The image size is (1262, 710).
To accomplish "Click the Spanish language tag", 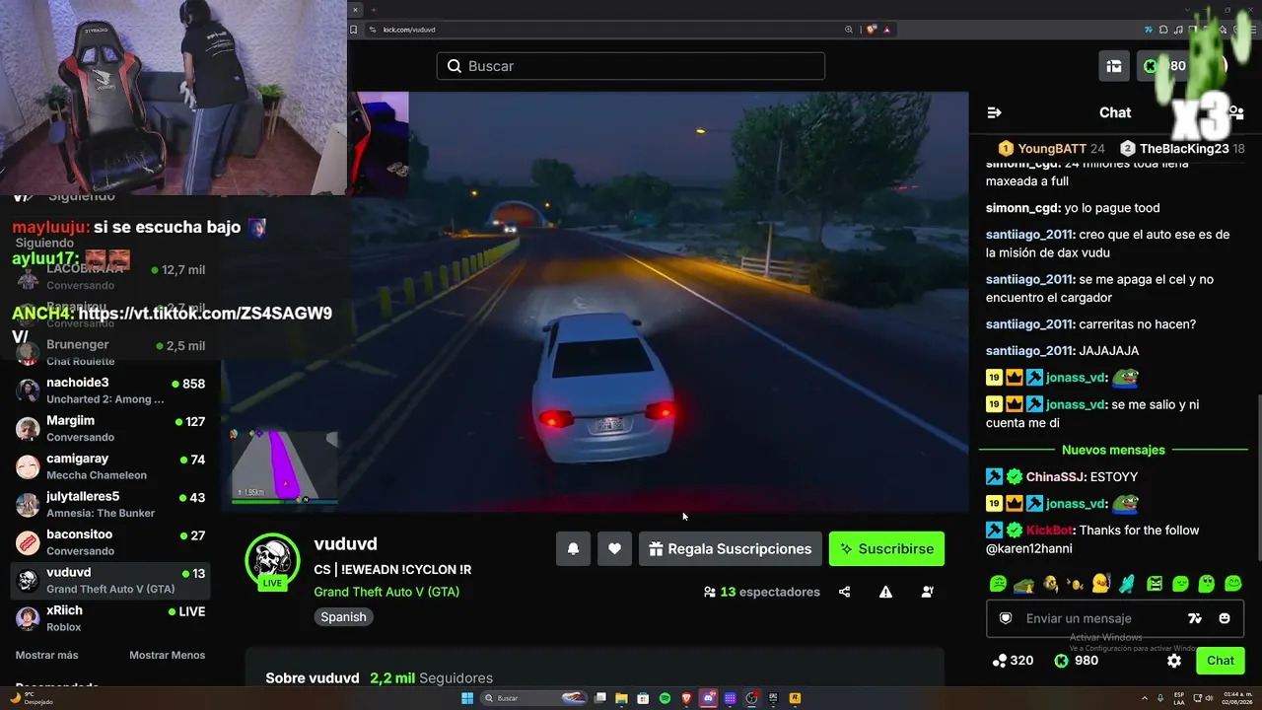I will (x=343, y=617).
